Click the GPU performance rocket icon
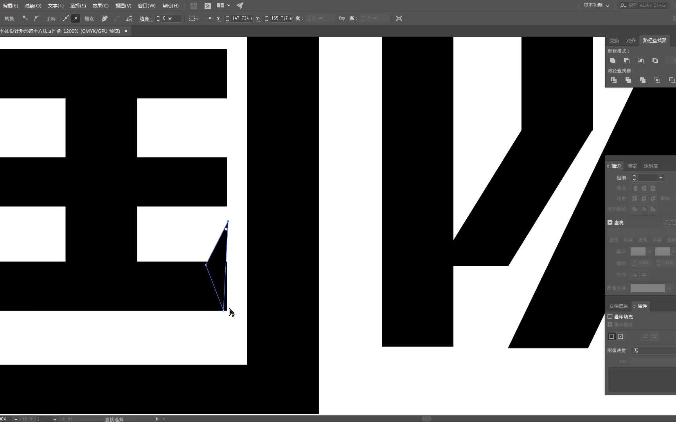This screenshot has height=422, width=676. (x=240, y=5)
